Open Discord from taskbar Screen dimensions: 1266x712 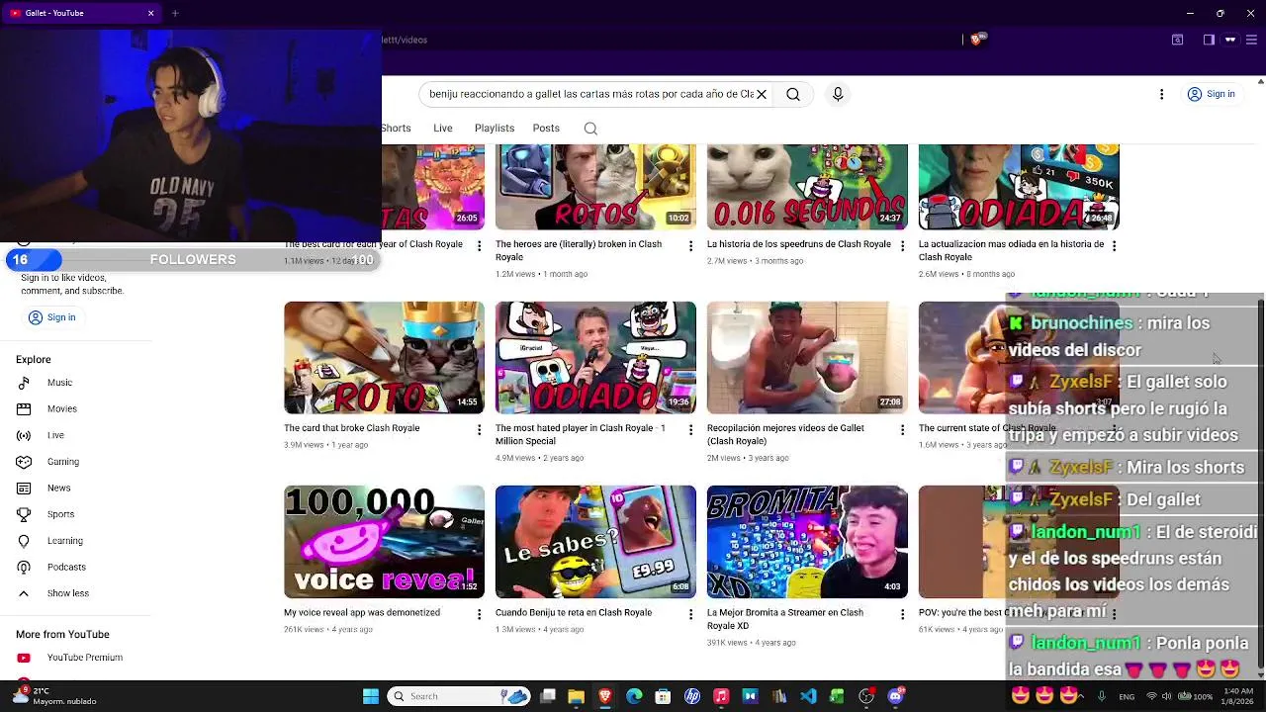895,696
